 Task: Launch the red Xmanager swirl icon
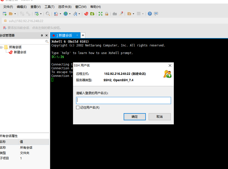coord(86,14)
